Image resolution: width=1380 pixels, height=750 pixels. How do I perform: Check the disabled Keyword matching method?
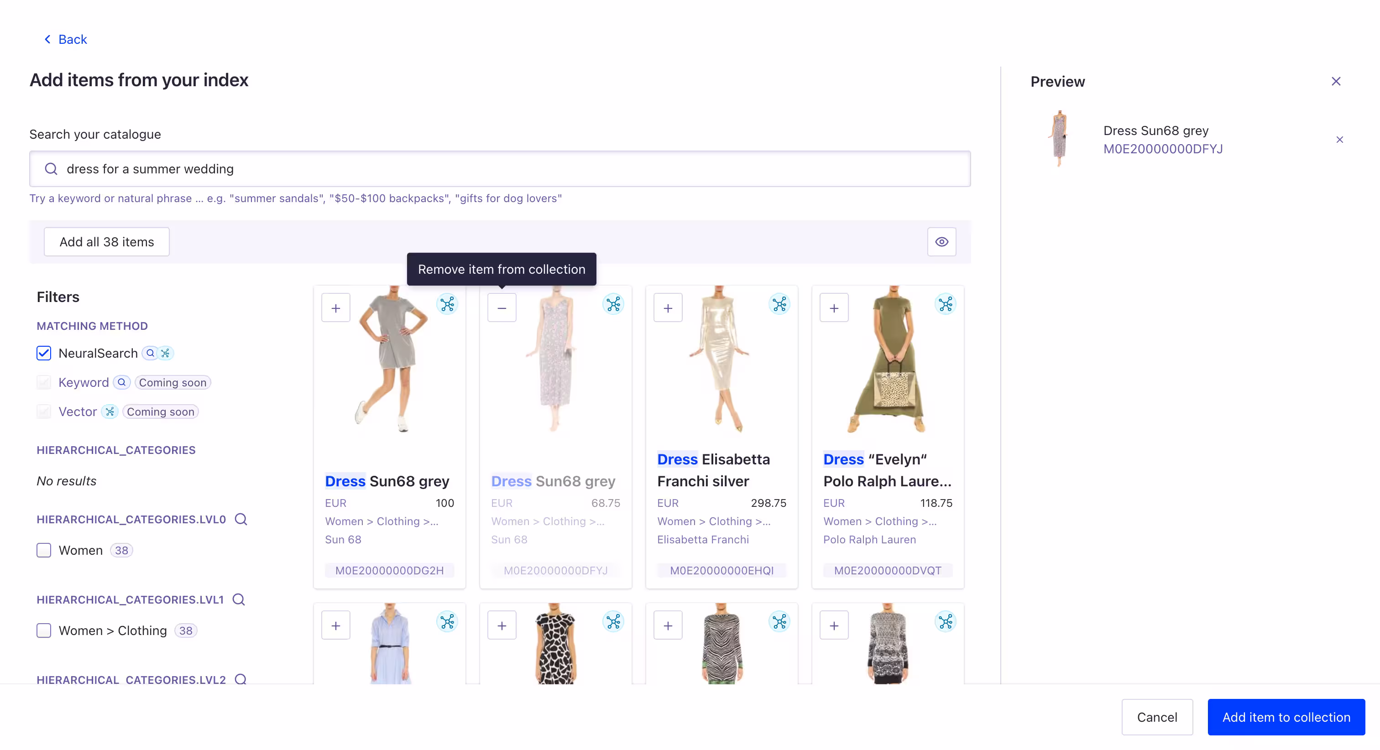[44, 382]
